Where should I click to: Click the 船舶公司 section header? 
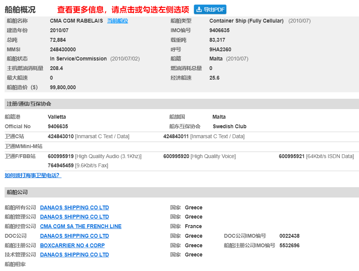(x=182, y=192)
